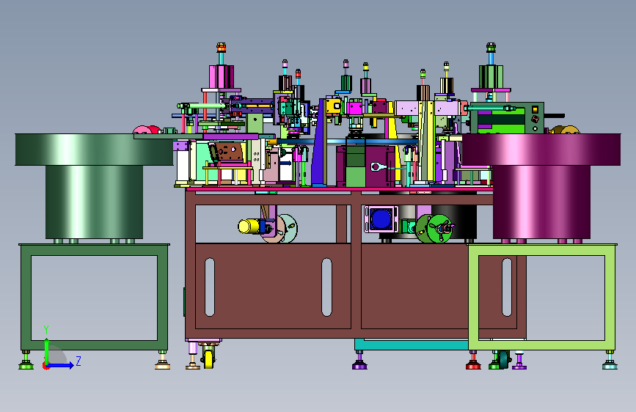The image size is (636, 412).
Task: Click the Z axis label of triad
Action: click(x=78, y=361)
